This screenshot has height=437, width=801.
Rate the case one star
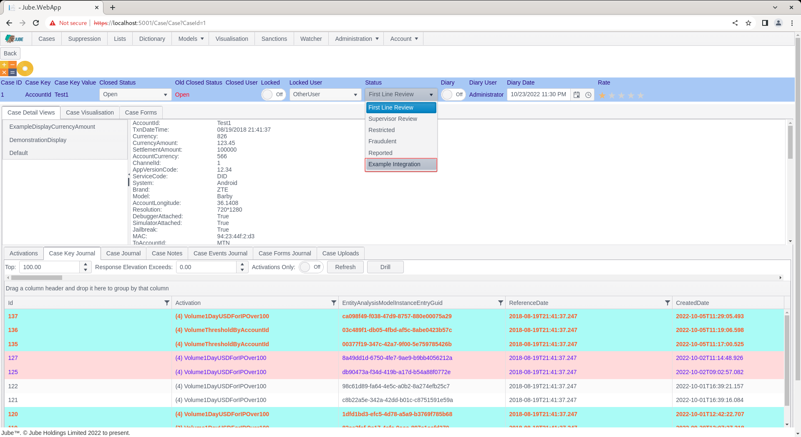(x=602, y=95)
